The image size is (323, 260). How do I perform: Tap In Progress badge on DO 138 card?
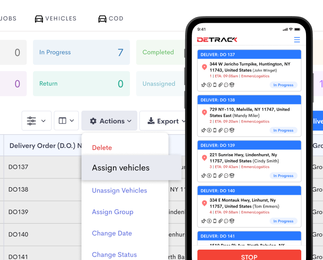(283, 130)
